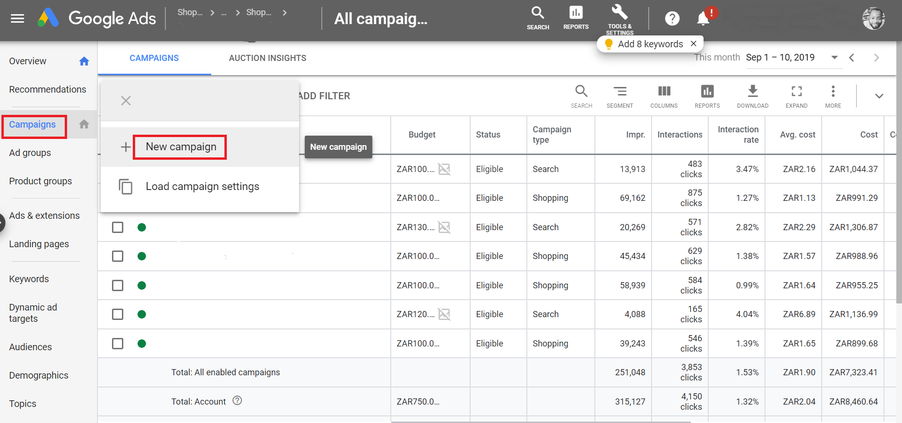Open Topics in sidebar
Viewport: 902px width, 423px height.
[23, 404]
